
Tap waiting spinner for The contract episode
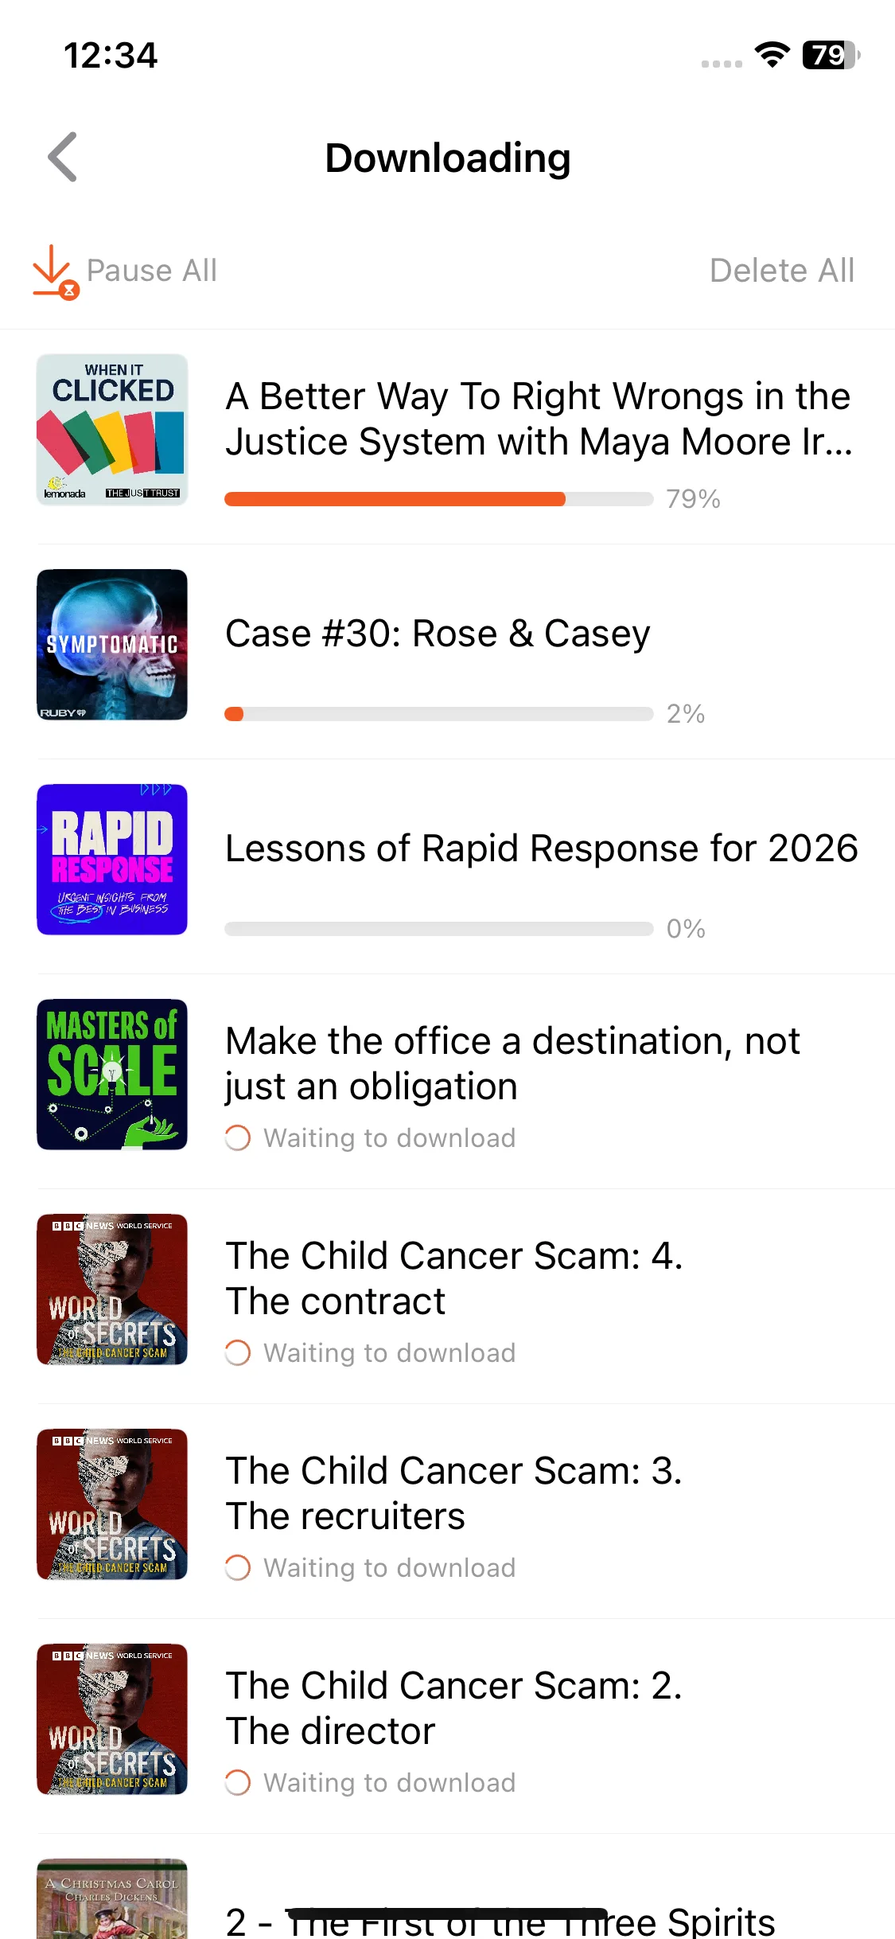pos(238,1353)
